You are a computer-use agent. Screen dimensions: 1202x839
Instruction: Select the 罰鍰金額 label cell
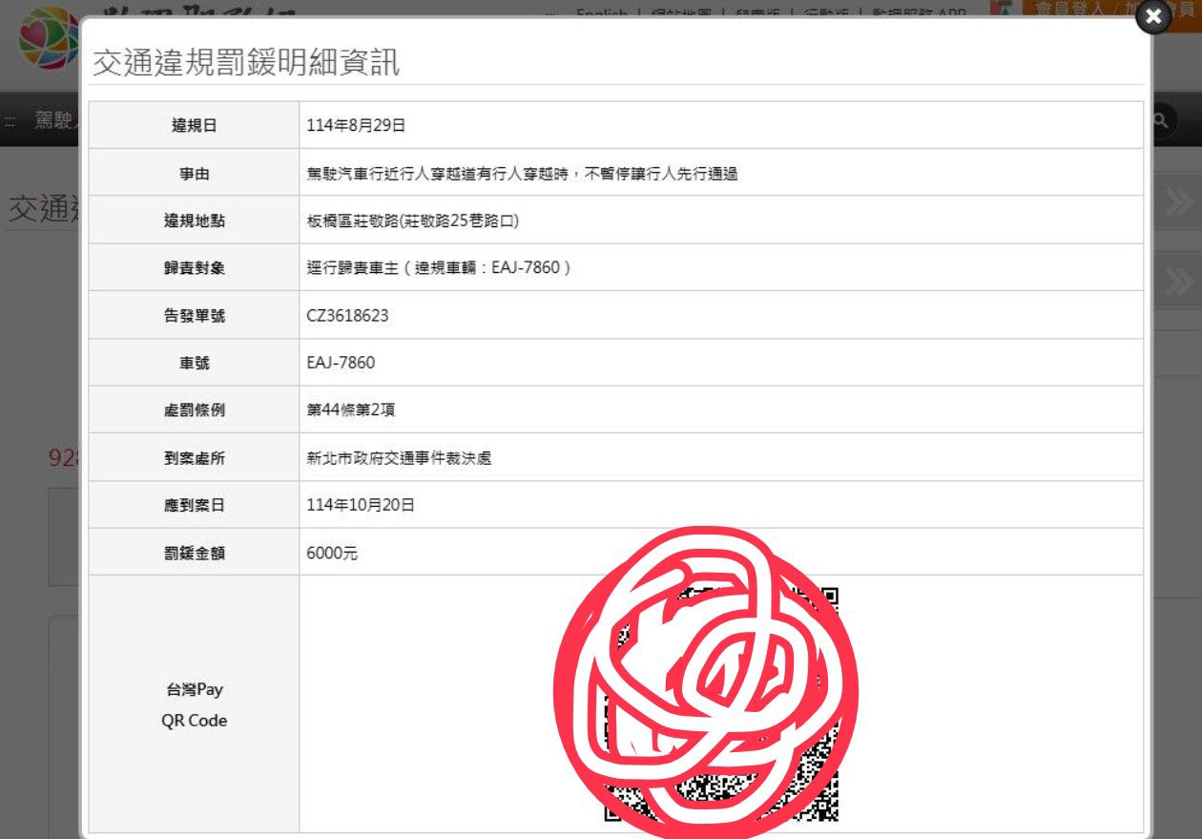pyautogui.click(x=195, y=553)
